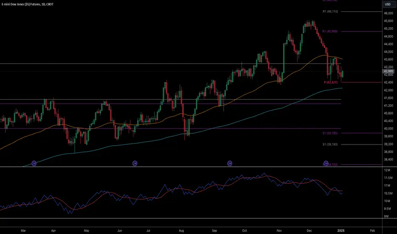397x234 pixels.
Task: Click the Feb label on time axis
Action: click(x=372, y=231)
